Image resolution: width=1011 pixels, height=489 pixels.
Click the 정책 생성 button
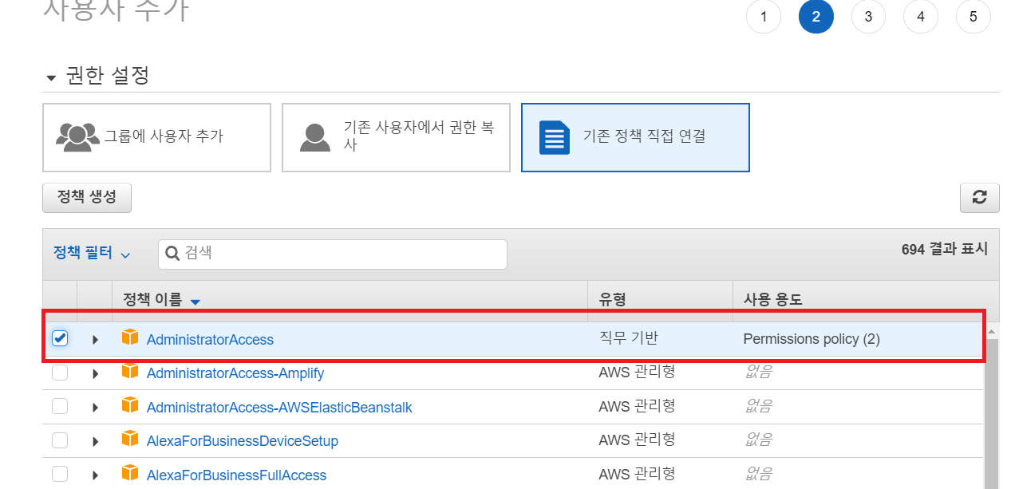[87, 198]
